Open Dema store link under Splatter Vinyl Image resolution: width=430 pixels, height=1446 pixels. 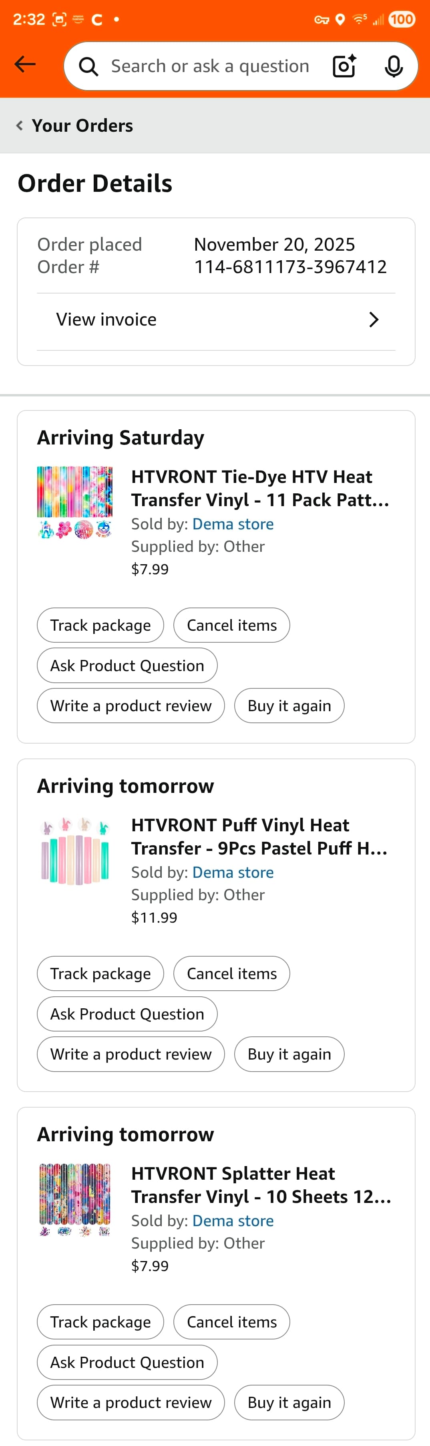tap(233, 1221)
